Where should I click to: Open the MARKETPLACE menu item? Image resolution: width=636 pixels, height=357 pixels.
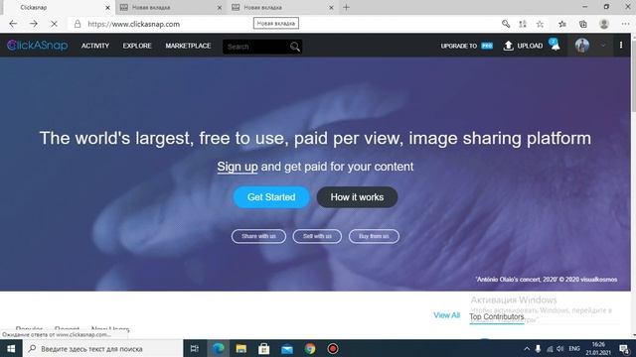[188, 46]
